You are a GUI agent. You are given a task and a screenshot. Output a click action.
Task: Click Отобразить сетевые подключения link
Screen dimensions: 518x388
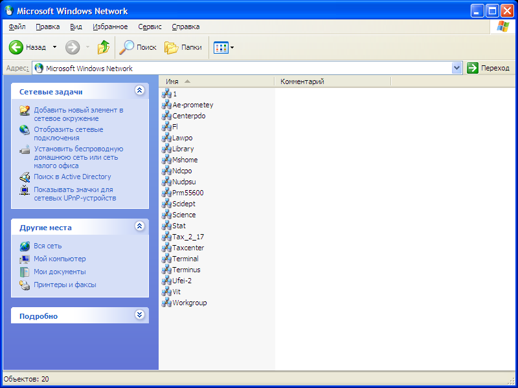point(69,134)
